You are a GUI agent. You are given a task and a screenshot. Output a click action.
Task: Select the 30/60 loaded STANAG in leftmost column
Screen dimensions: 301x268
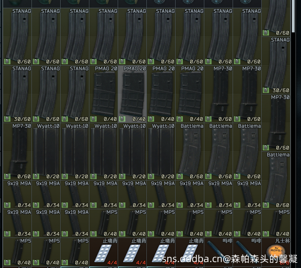pos(18,93)
